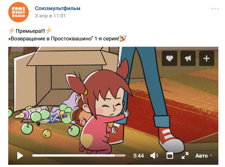Share the video using the megaphone icon
Viewport: 225px width, 167px height.
point(188,58)
